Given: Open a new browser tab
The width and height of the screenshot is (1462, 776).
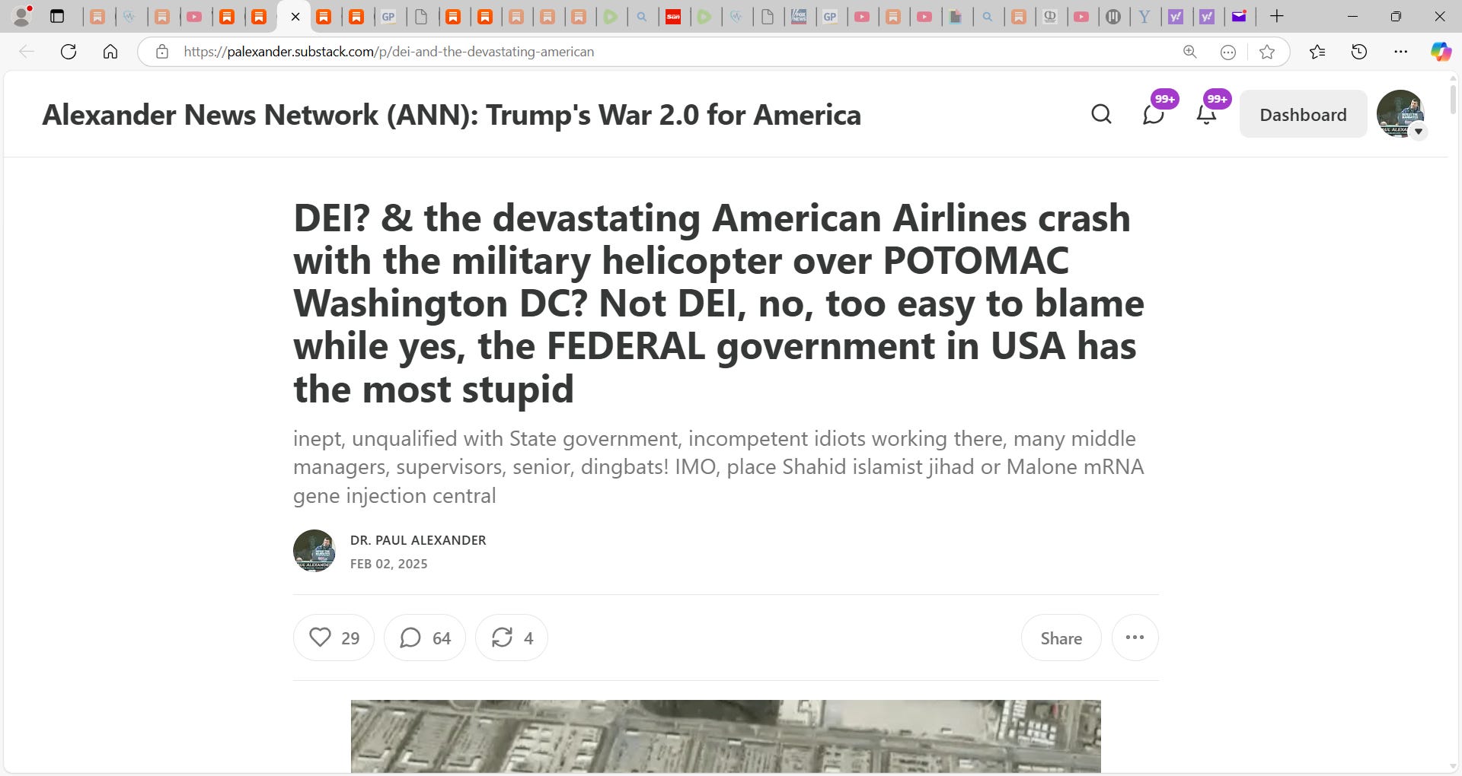Looking at the screenshot, I should pyautogui.click(x=1277, y=16).
